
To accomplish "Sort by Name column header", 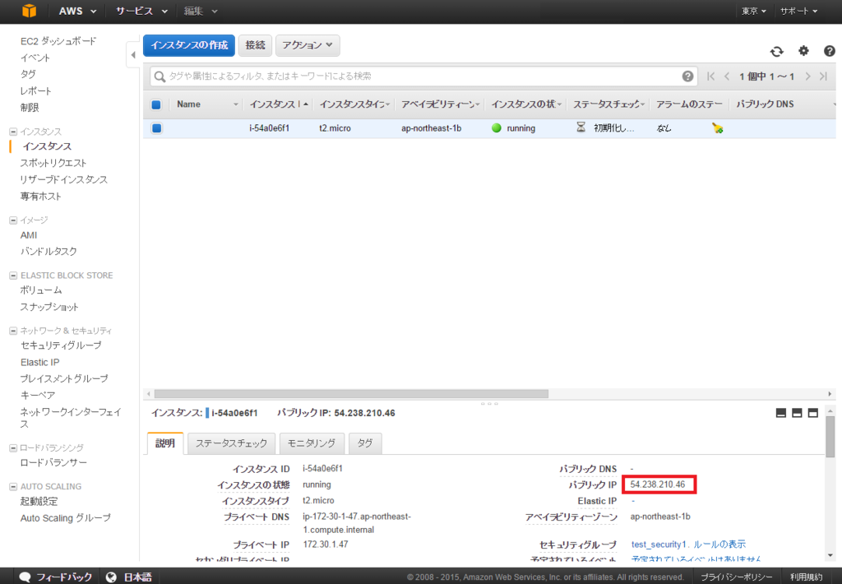I will (x=207, y=104).
